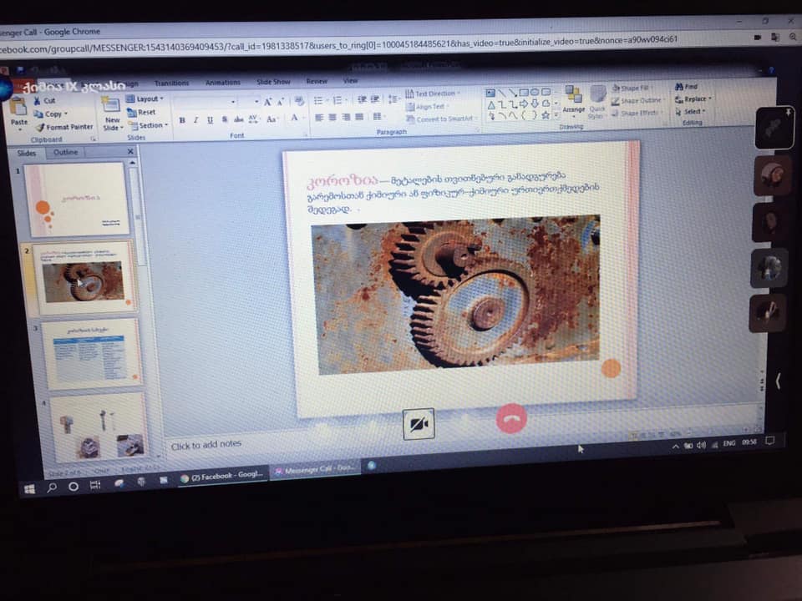The width and height of the screenshot is (802, 601).
Task: Insert a star shape from shapes gallery
Action: (x=546, y=115)
